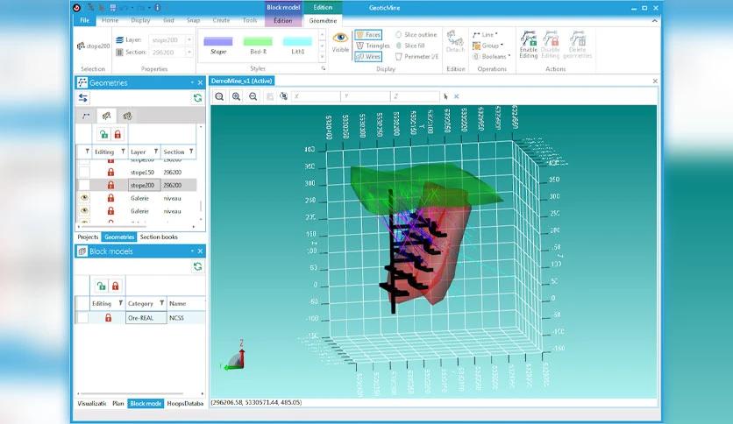Click the green unlock icon in Geometries toolbar
Screen dimensions: 733x424
(x=103, y=135)
